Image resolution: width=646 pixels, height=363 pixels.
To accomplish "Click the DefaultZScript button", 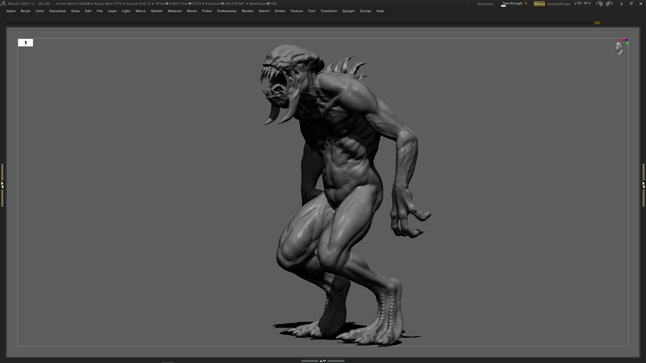I will pos(559,4).
